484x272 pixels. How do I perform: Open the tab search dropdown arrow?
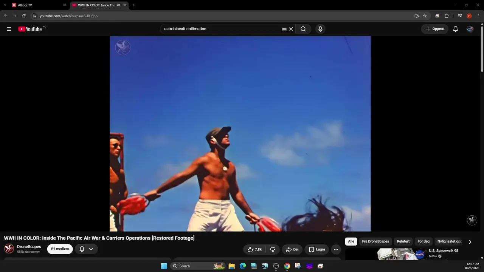[x=5, y=5]
